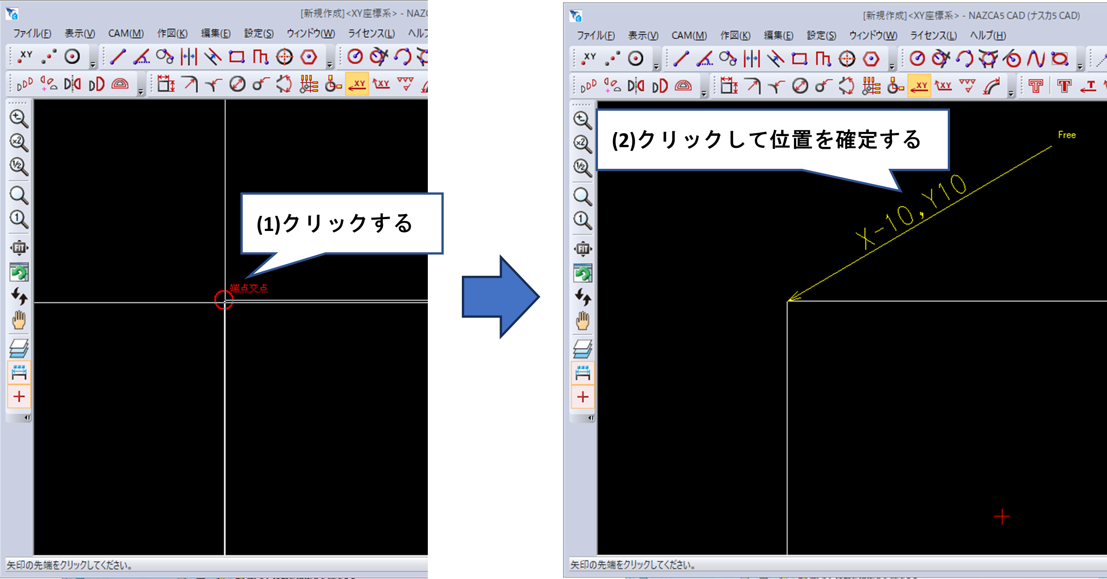Expand the line toolbar overflow arrow
This screenshot has height=579, width=1107.
(329, 64)
